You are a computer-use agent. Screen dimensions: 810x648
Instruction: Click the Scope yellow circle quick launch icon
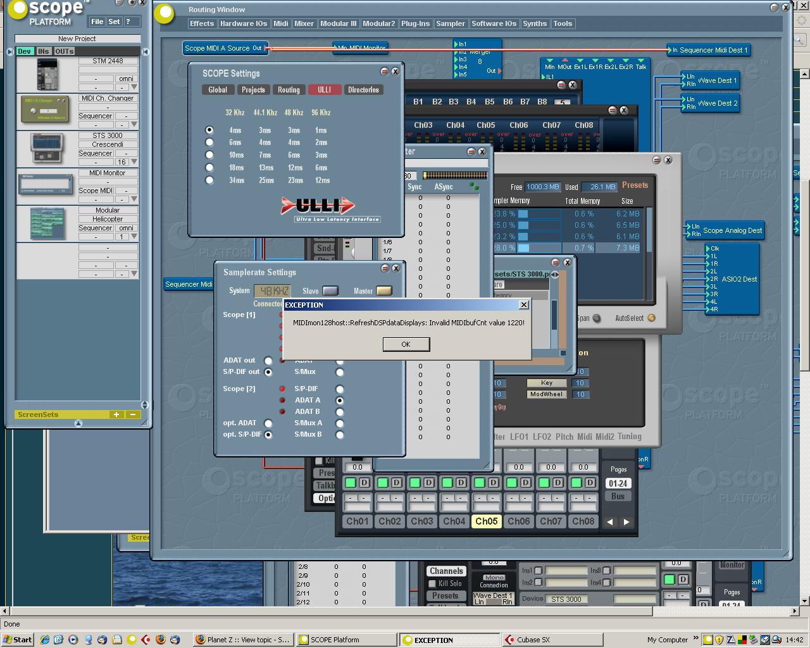(x=132, y=640)
